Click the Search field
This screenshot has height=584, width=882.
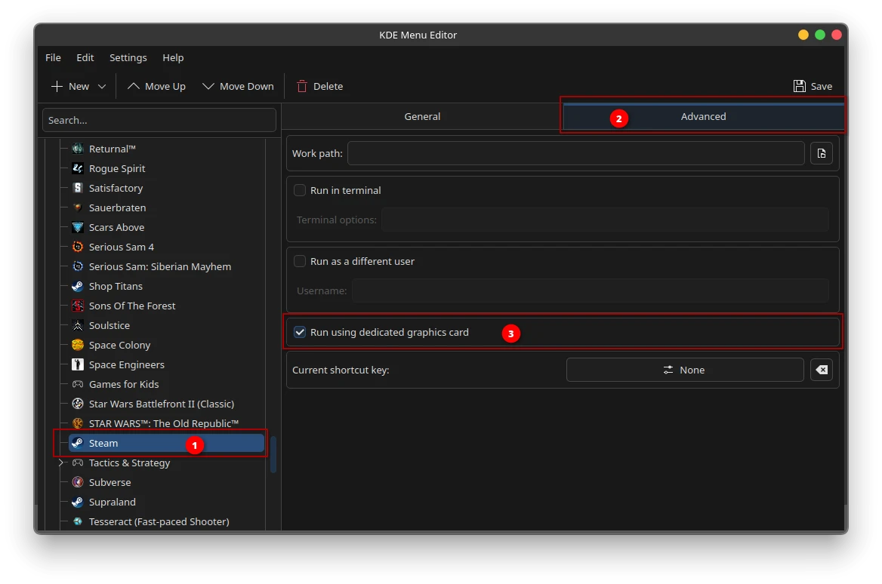159,120
